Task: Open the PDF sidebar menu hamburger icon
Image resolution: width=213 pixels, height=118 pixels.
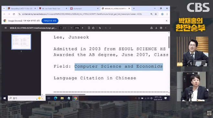Action: [x=6, y=28]
